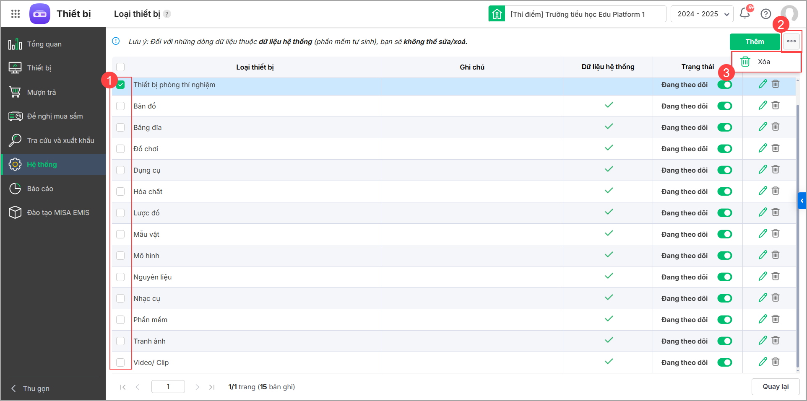Go to the next page
This screenshot has width=807, height=401.
(x=197, y=387)
